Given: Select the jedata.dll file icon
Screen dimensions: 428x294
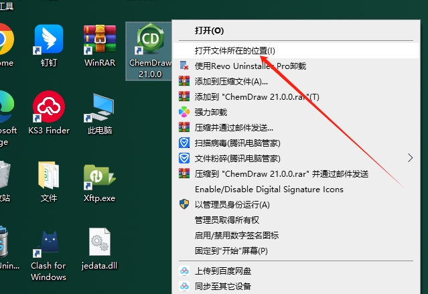Looking at the screenshot, I should [99, 249].
